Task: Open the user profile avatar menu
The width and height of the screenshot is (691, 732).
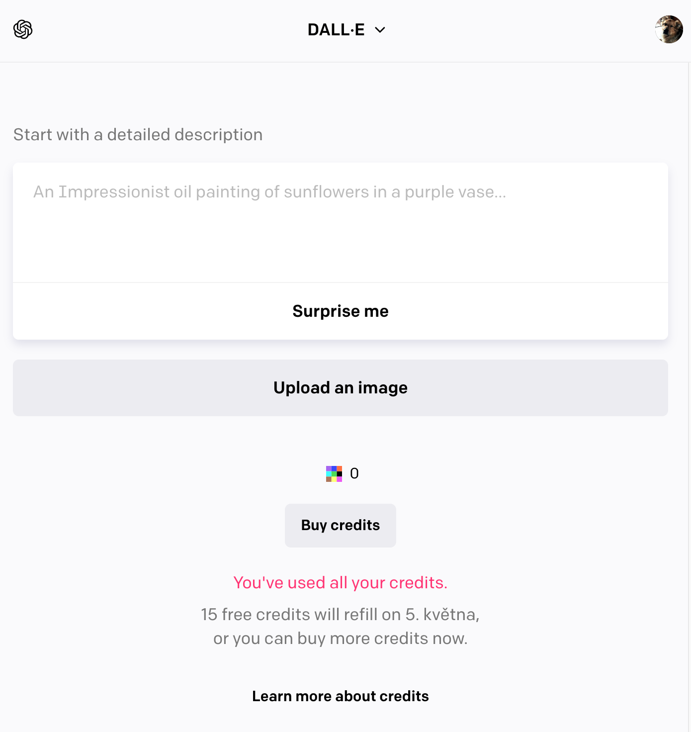Action: pos(669,29)
